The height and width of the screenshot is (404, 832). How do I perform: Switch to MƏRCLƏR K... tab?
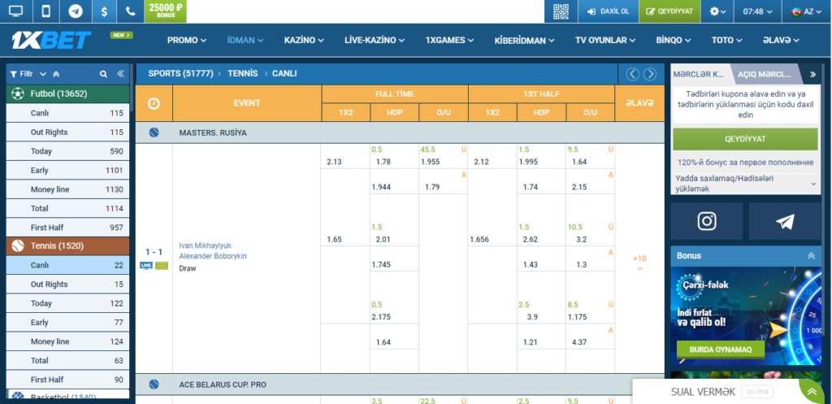[699, 74]
